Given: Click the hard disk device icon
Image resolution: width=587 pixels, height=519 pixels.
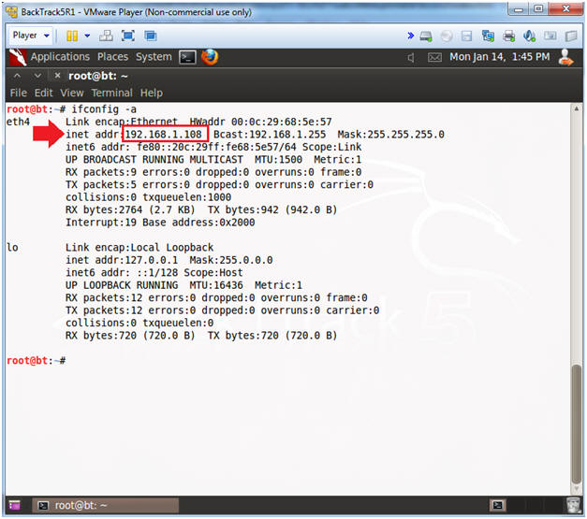Looking at the screenshot, I should (426, 36).
